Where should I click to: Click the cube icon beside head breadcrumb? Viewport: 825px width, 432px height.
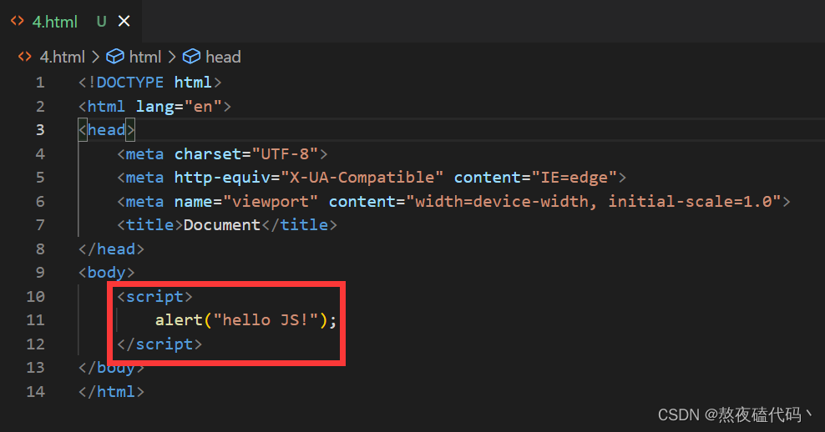192,57
